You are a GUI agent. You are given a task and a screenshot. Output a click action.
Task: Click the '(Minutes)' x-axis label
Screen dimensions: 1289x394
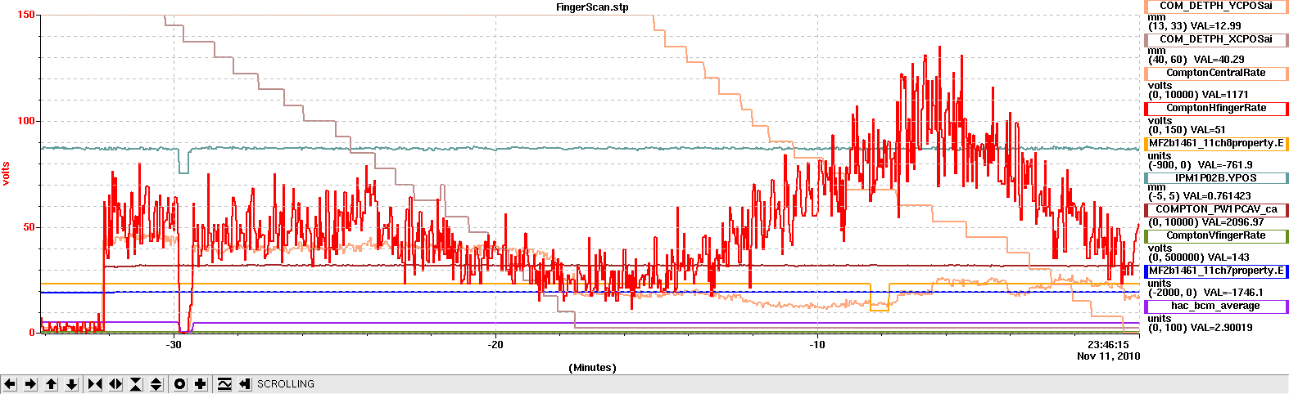[x=592, y=368]
